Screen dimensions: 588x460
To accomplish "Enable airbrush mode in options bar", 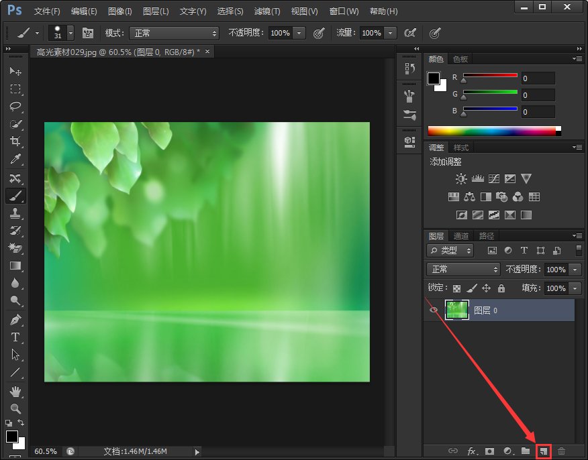I will coord(409,33).
